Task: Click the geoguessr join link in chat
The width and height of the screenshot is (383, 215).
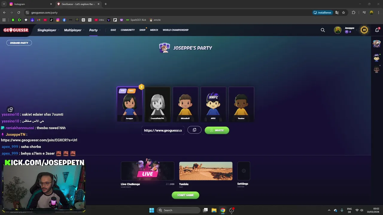Action: (39, 140)
